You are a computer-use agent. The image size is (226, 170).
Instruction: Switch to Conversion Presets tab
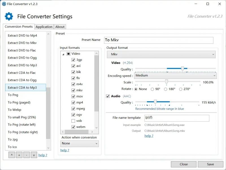(19, 27)
